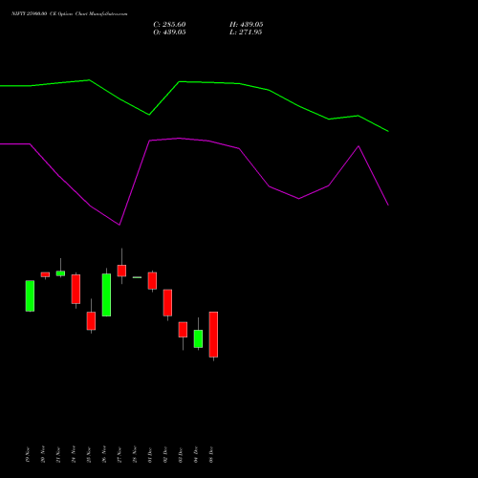Click the red candle above 24 Nov

point(76,289)
